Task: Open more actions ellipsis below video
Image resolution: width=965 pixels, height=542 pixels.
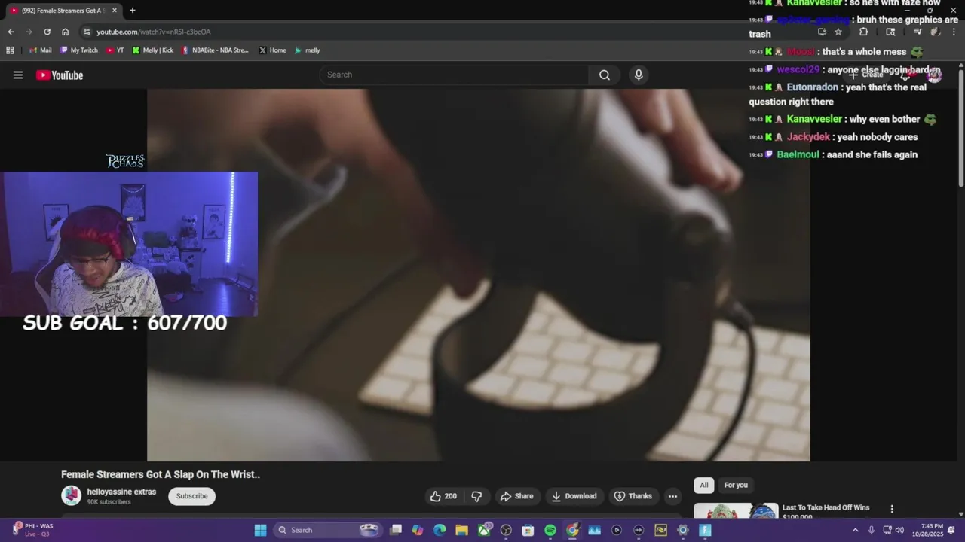Action: [672, 496]
